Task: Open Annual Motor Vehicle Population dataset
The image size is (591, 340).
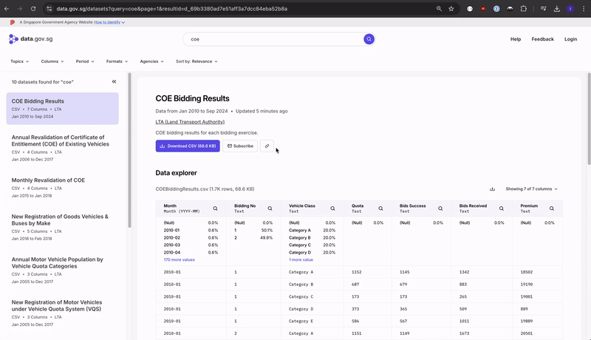Action: click(x=63, y=270)
